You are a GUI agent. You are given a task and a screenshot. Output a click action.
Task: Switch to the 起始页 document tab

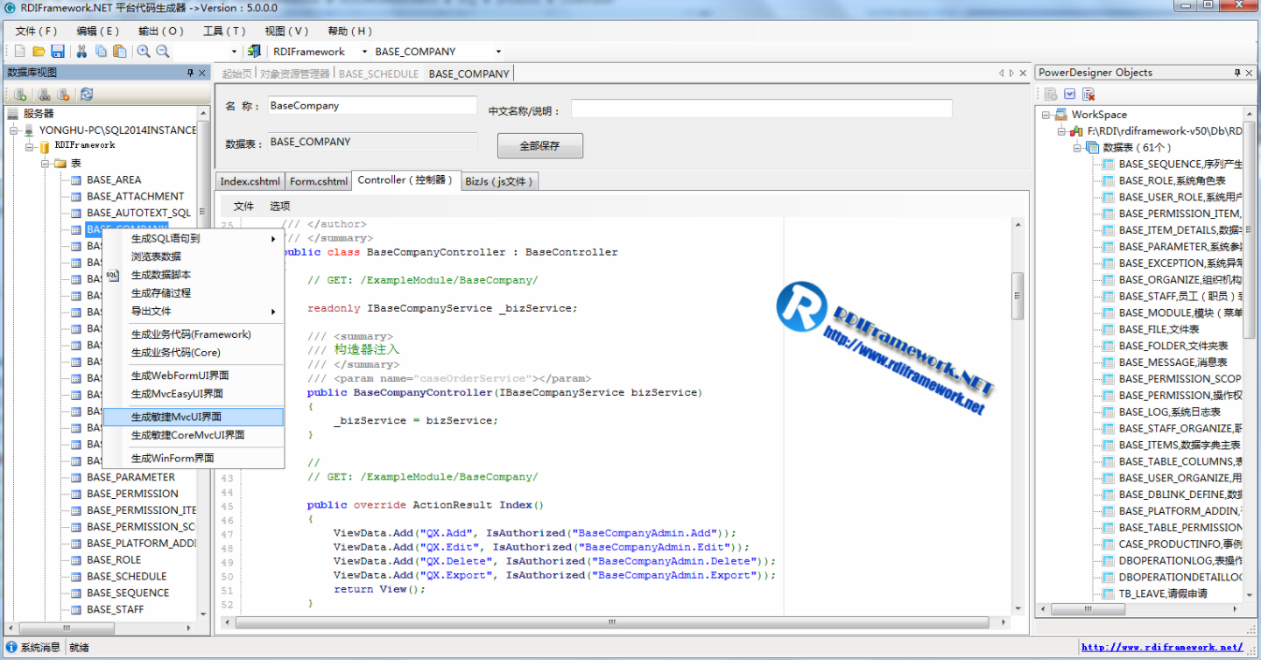[x=236, y=74]
